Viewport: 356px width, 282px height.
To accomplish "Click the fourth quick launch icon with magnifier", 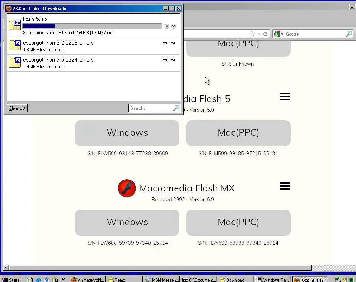I will tap(55, 280).
